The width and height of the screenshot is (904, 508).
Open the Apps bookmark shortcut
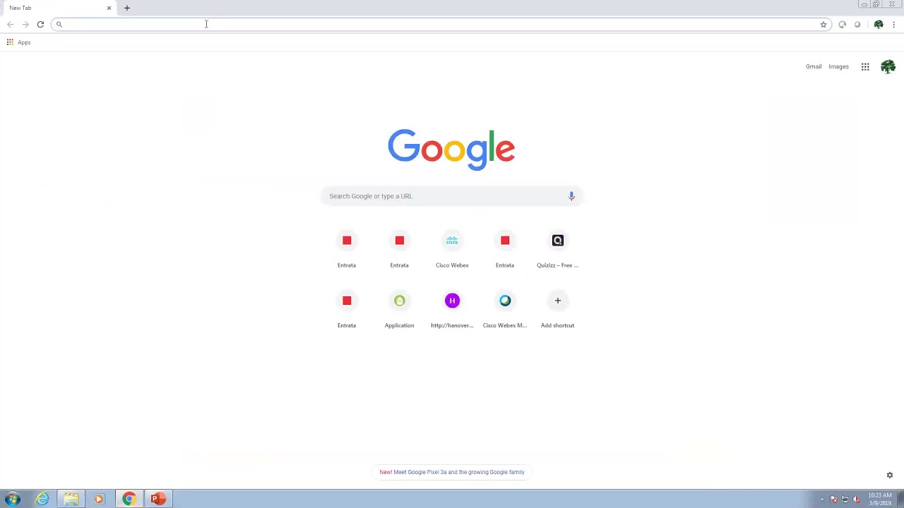tap(18, 42)
